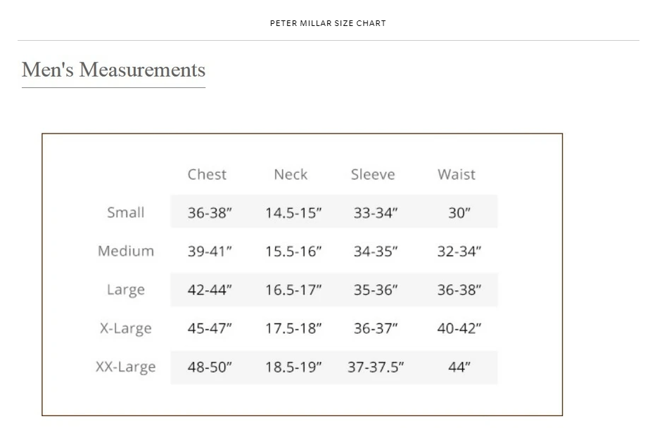Screen dimensions: 650x428
Task: Click the X-Large waist value 40-42"
Action: [459, 329]
